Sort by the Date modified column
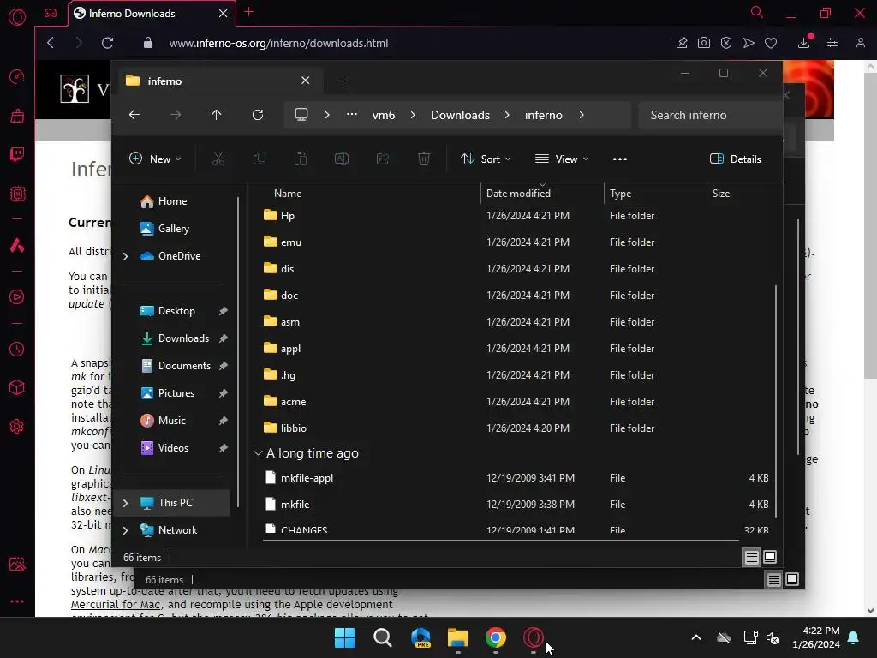This screenshot has width=877, height=658. [x=518, y=194]
